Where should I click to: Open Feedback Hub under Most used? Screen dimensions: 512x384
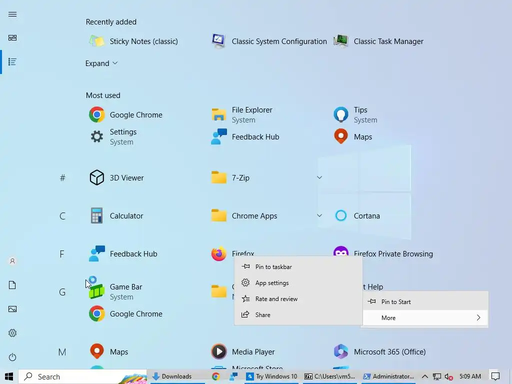(245, 137)
